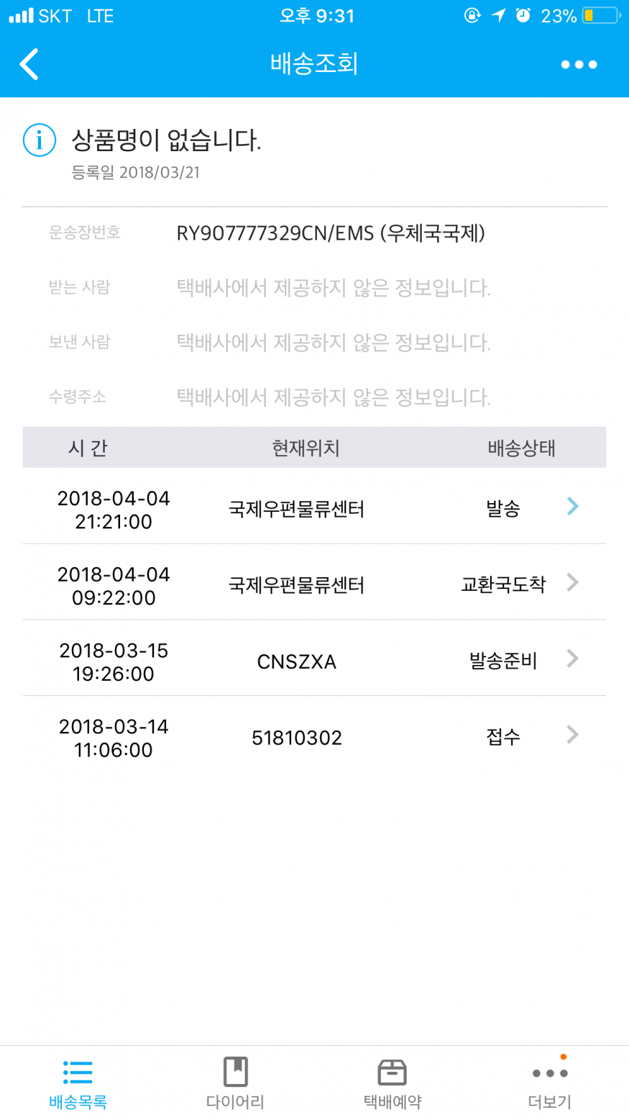
Task: Tap the 상품명이 없습니다 product title
Action: 166,140
